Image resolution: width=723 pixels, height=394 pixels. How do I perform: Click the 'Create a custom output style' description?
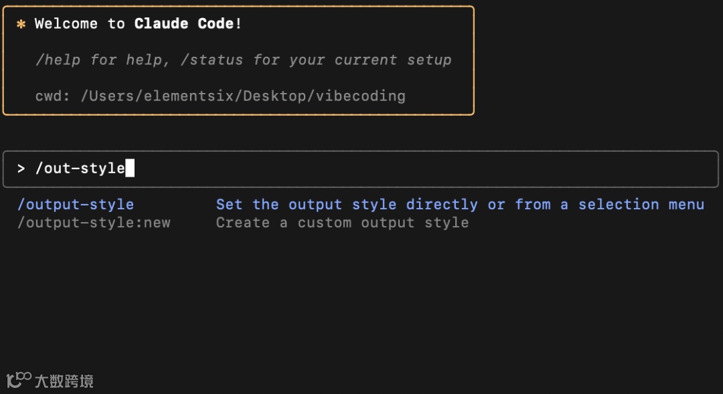[342, 223]
